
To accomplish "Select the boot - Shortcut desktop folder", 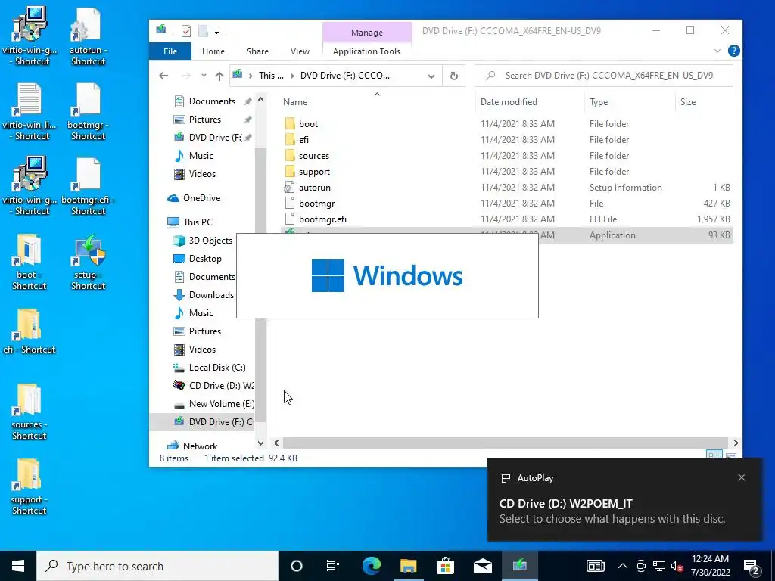I will click(30, 262).
